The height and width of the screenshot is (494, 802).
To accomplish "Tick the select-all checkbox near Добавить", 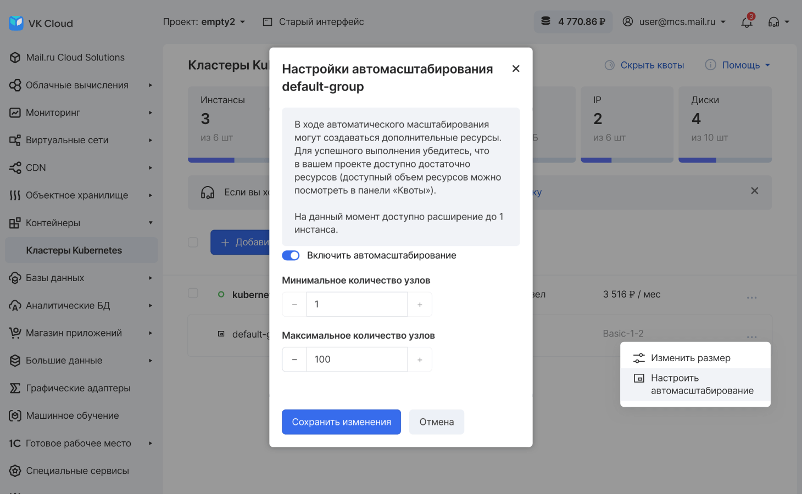I will click(193, 242).
